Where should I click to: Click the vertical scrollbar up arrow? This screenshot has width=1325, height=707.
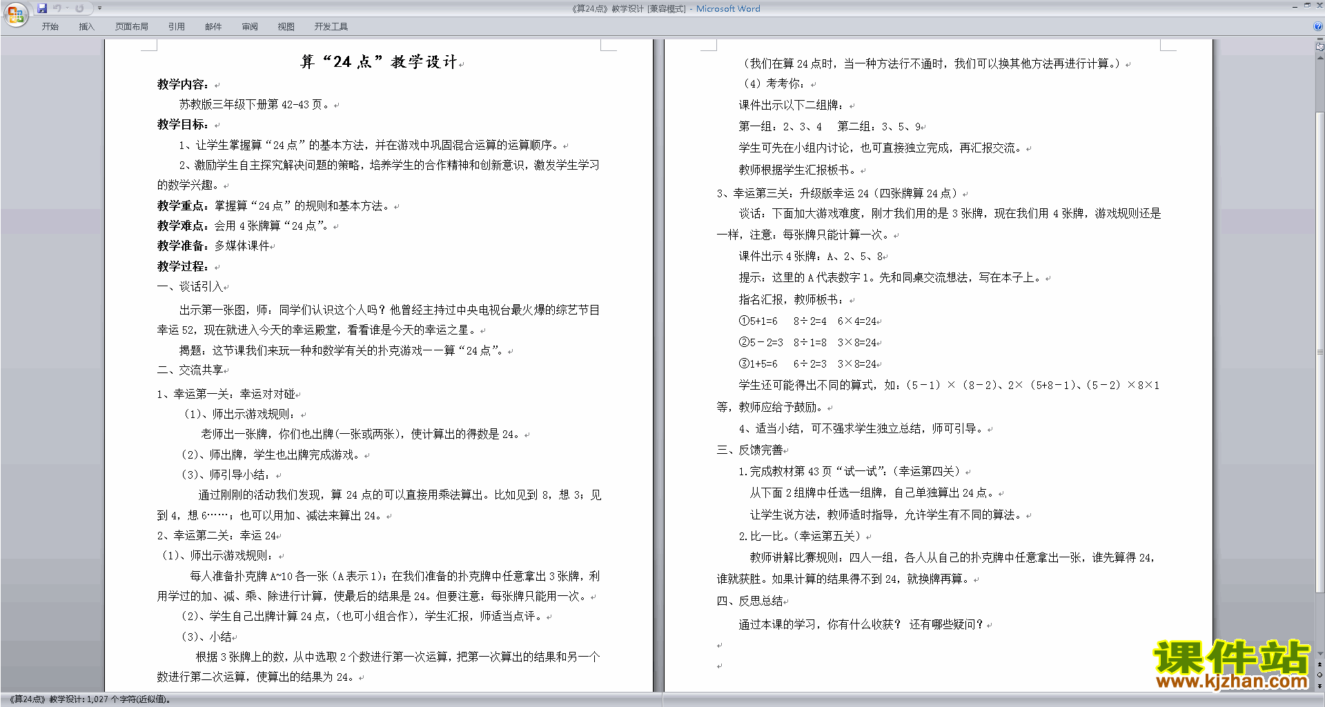1319,58
